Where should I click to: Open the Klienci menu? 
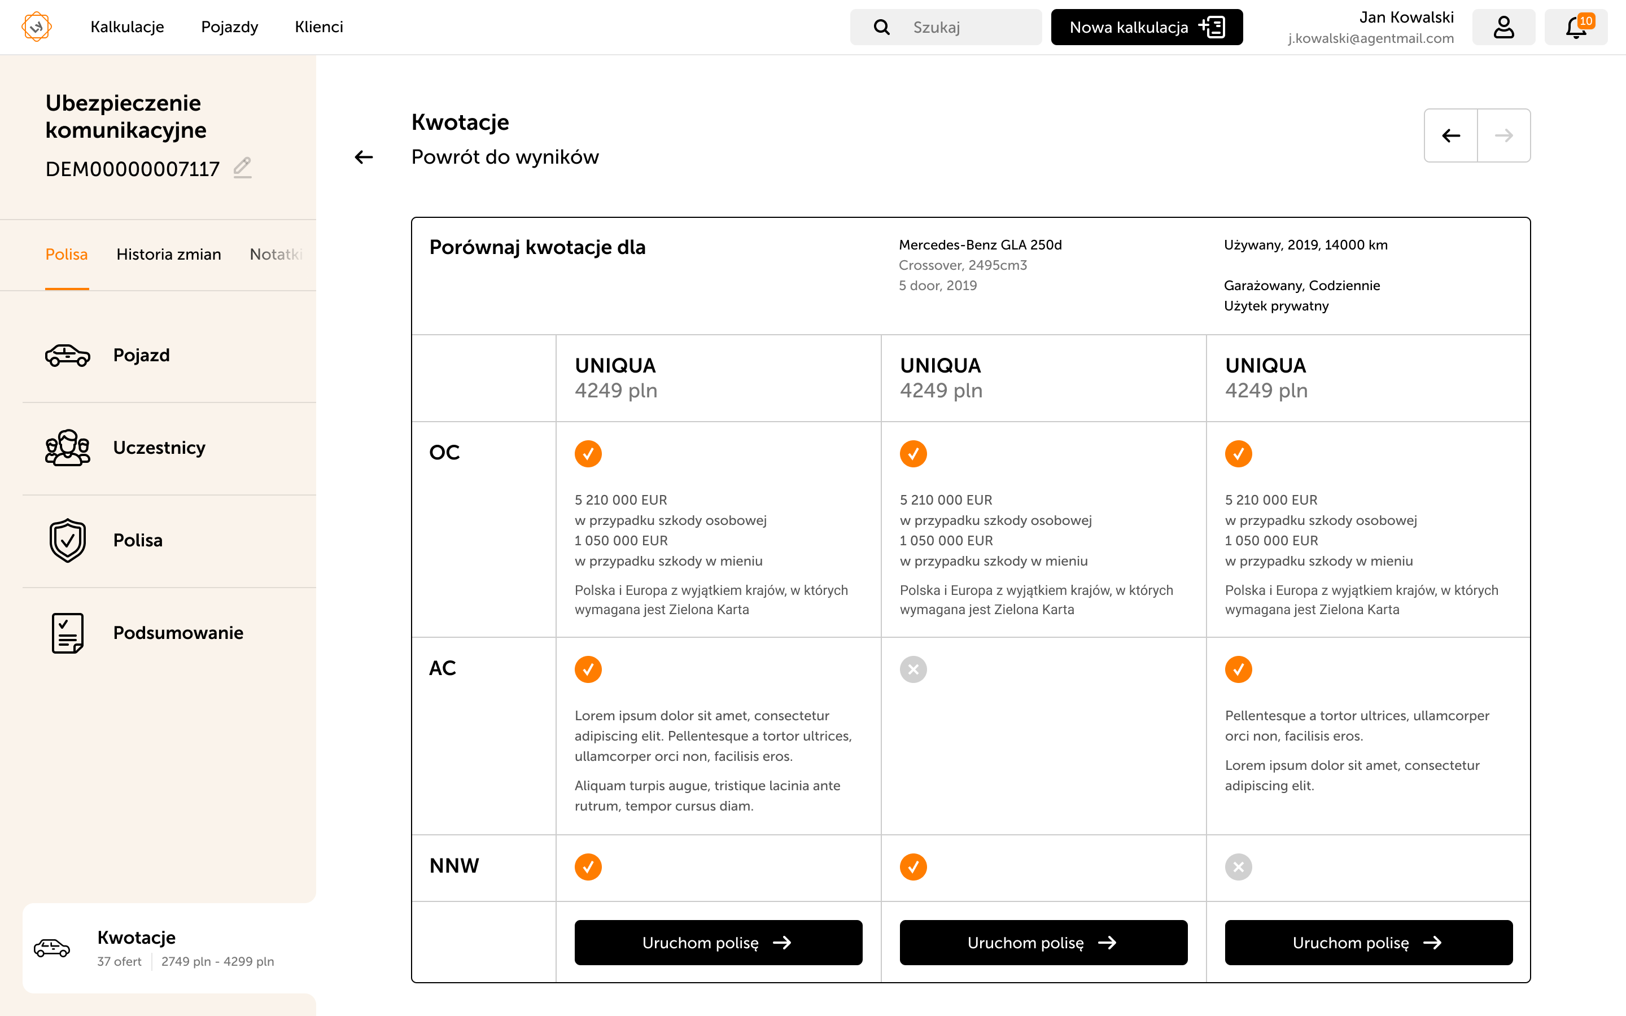[x=318, y=27]
